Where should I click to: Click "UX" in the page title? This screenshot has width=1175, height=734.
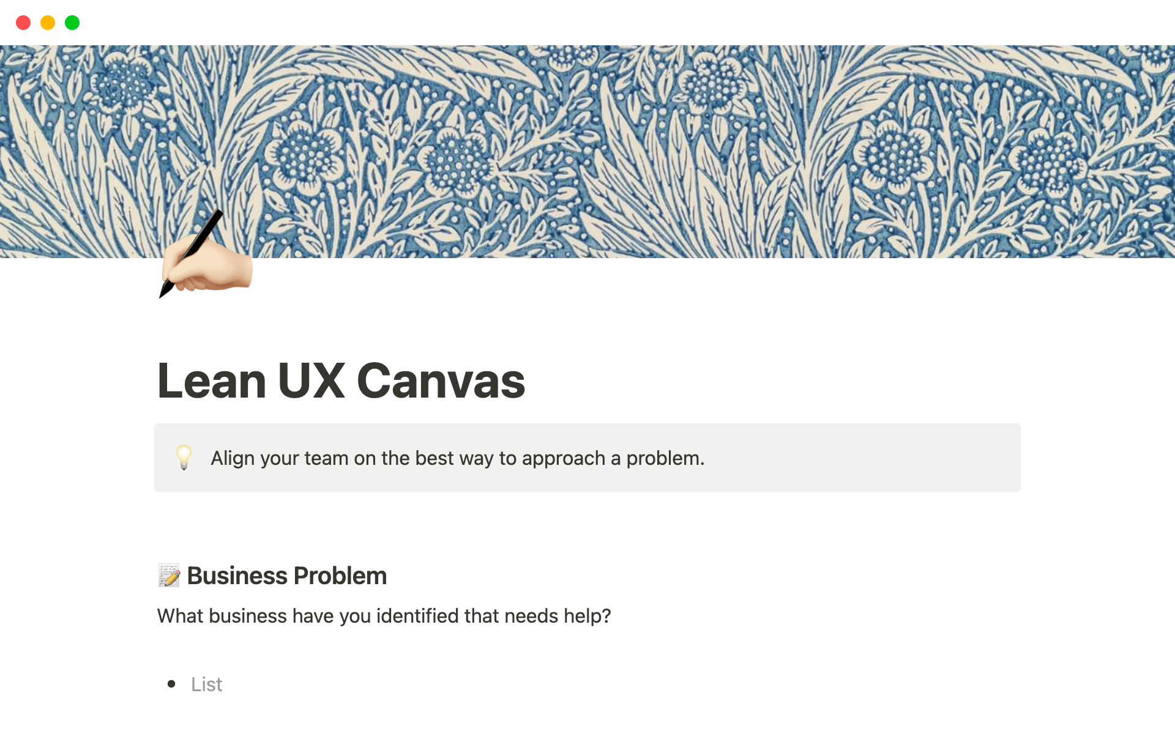pos(311,380)
